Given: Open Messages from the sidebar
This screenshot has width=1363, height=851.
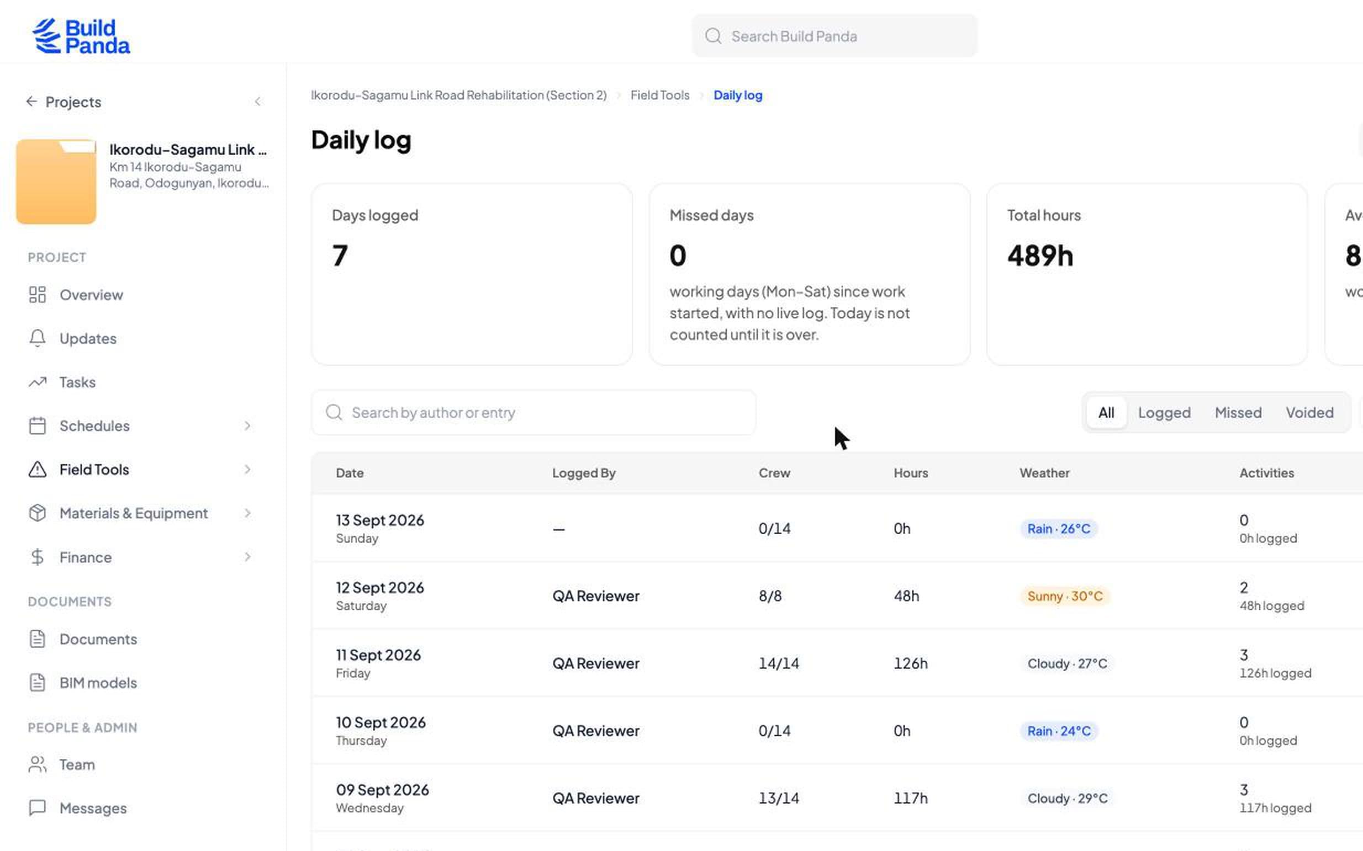Looking at the screenshot, I should (x=93, y=808).
